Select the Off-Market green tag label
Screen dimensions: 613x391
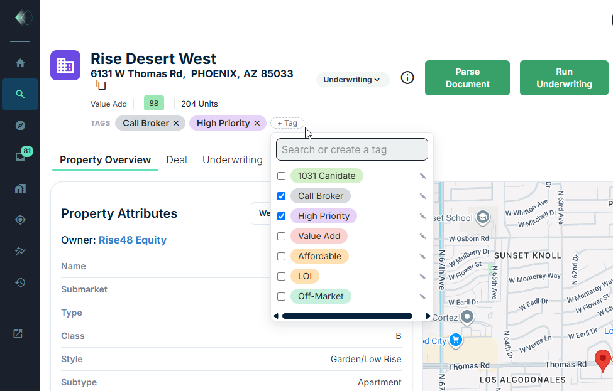click(321, 297)
